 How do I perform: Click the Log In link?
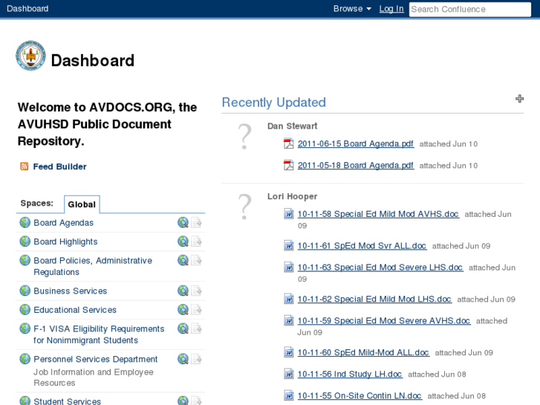(391, 9)
